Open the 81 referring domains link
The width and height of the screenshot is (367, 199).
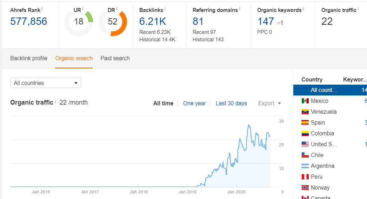[198, 21]
